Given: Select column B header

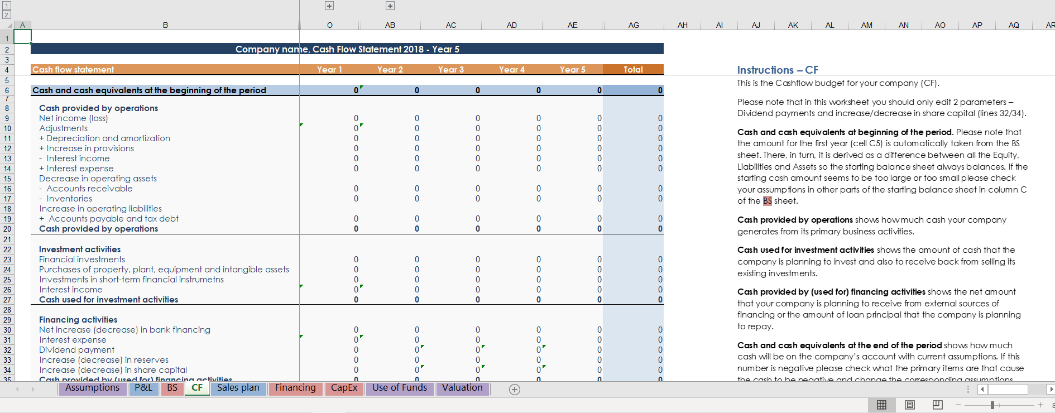Looking at the screenshot, I should point(165,25).
